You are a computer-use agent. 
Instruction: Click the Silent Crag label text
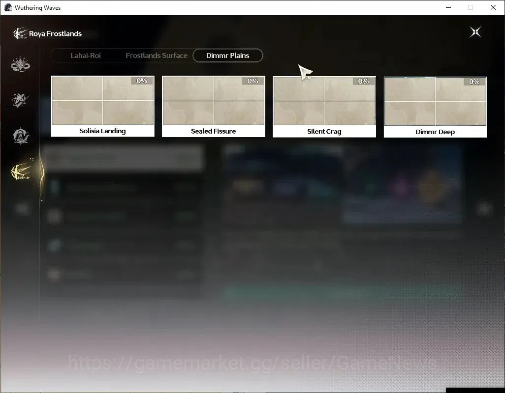(324, 132)
